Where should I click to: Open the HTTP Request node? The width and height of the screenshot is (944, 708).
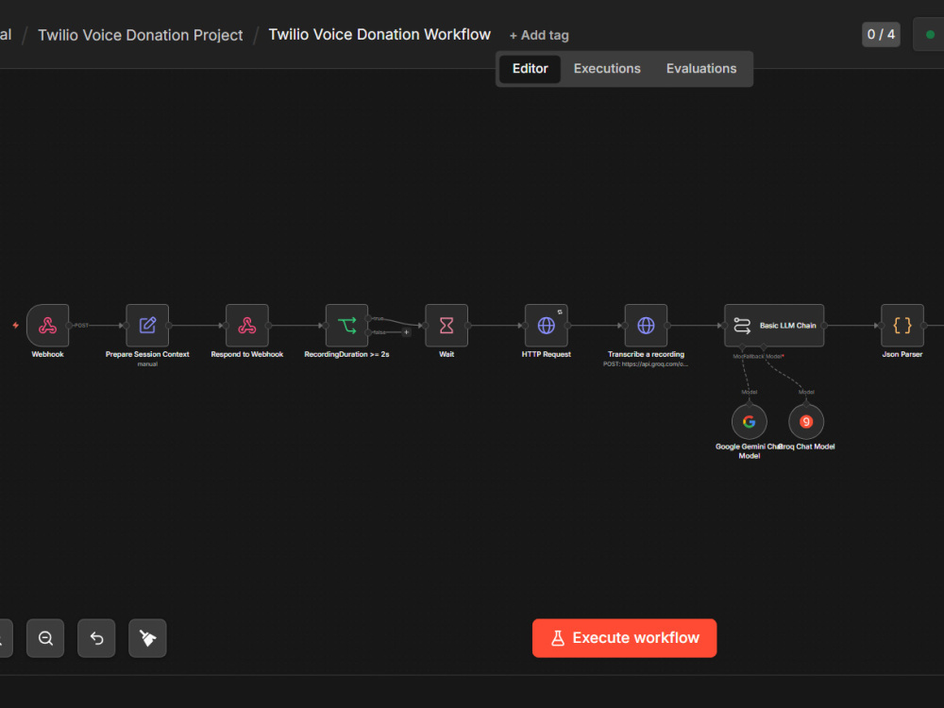(546, 326)
